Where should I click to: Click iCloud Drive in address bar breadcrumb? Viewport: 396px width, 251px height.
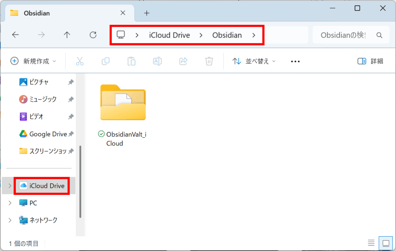click(169, 35)
